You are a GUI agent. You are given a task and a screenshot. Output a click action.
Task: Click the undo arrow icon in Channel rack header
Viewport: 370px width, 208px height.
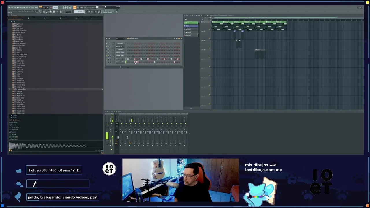(175, 38)
